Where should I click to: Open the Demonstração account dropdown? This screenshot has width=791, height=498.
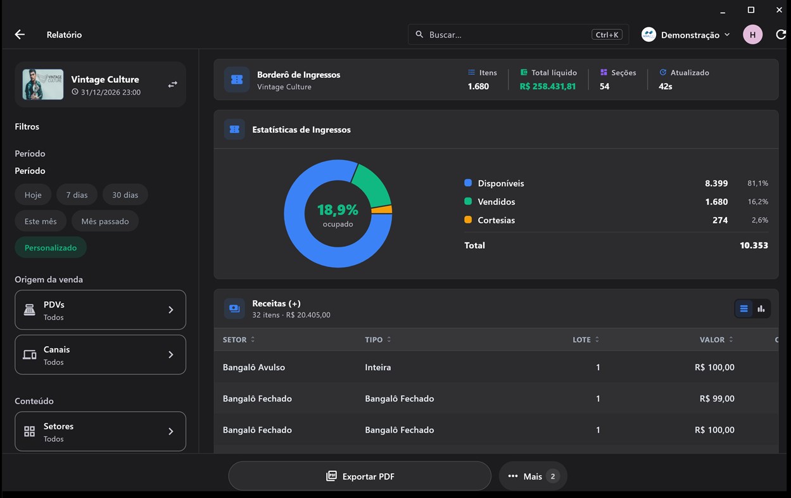click(x=686, y=35)
